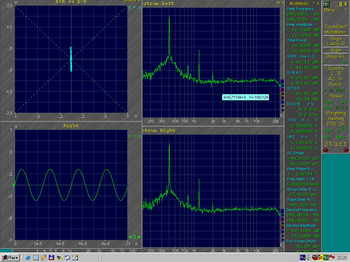The width and height of the screenshot is (350, 262).
Task: Click magenta color swatch beside Spectrum Left
Action: point(282,89)
